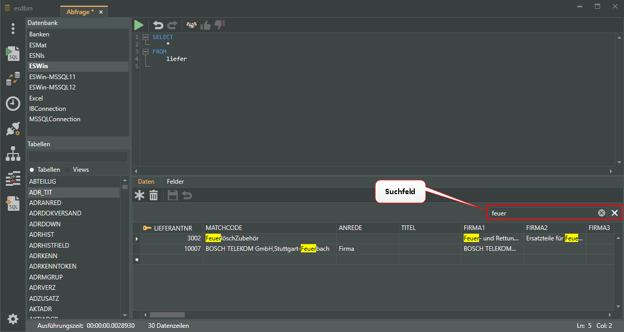The height and width of the screenshot is (332, 624).
Task: Select the ESWin-MSSQL11 database
Action: (x=52, y=77)
